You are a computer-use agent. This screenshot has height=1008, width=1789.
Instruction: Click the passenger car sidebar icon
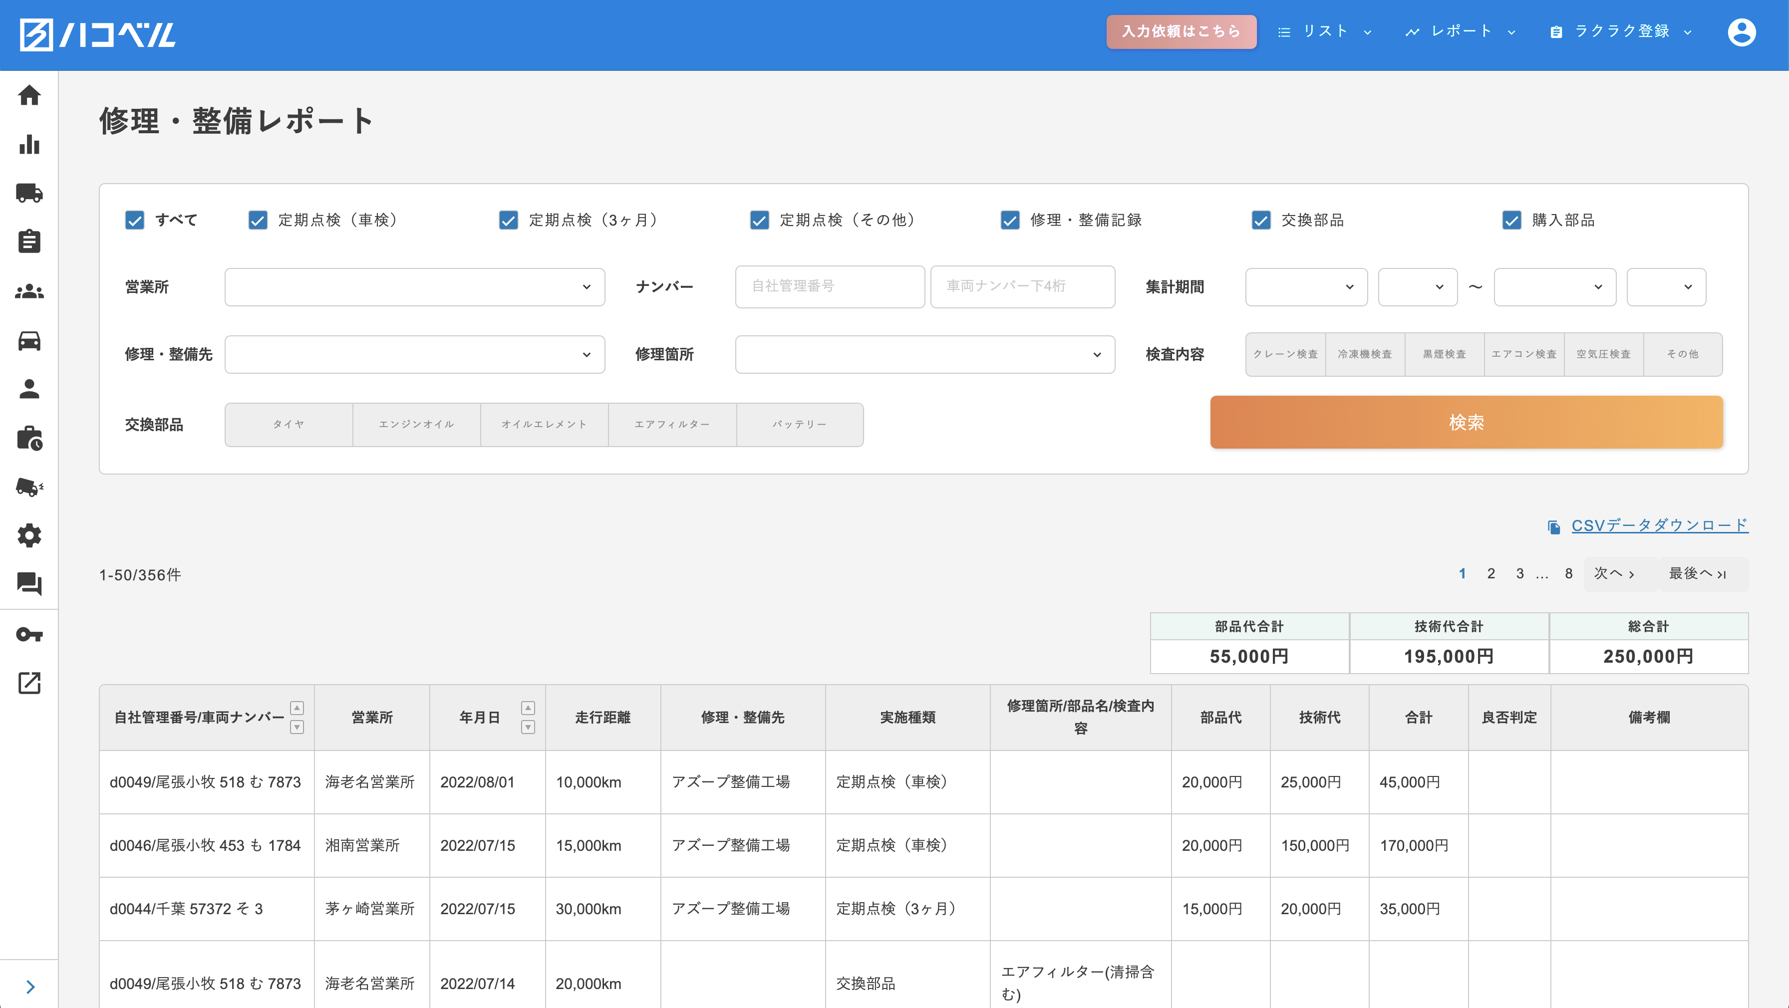pos(29,340)
